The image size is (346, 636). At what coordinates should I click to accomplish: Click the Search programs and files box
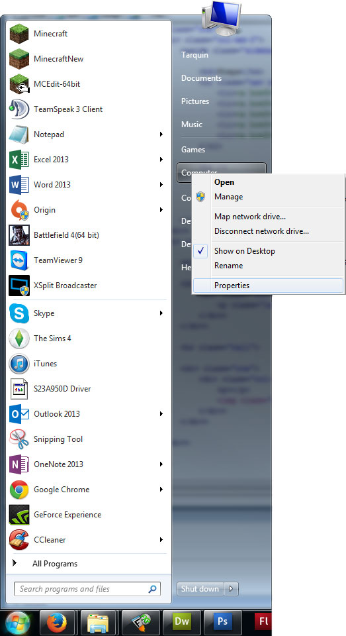pyautogui.click(x=87, y=589)
